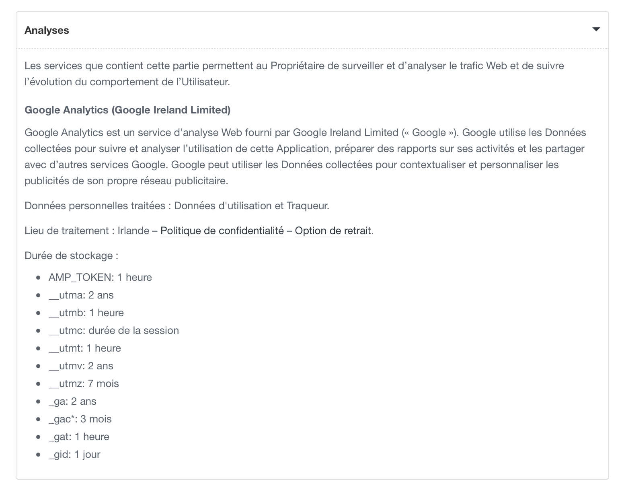Click the __utmt: 1 heure list item
This screenshot has height=486, width=620.
click(x=84, y=348)
